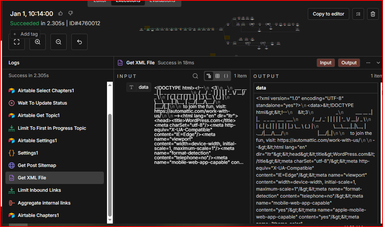Select the Airtable Chapters1 log entry

(x=55, y=215)
